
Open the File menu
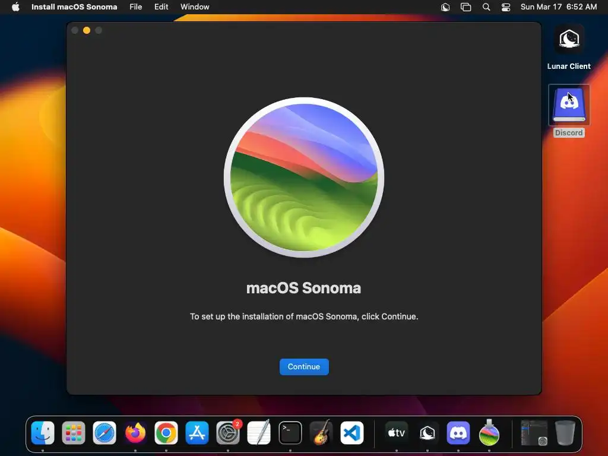click(x=136, y=7)
